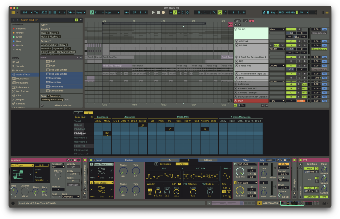
Task: Edit the 120.00 tempo field
Action: pos(44,13)
